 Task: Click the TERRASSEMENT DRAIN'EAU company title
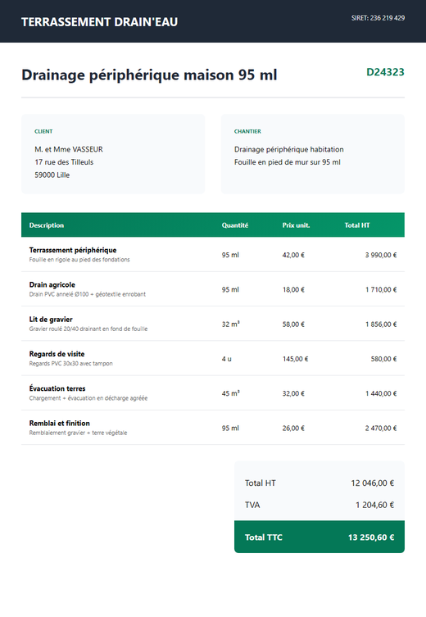click(99, 22)
